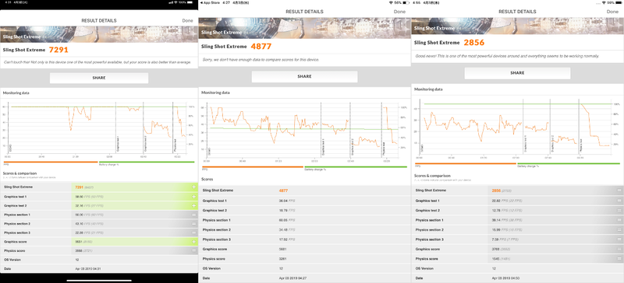The height and width of the screenshot is (283, 624).
Task: Click 'Scores & comparison' heading on 2856 screen
Action: 432,176
